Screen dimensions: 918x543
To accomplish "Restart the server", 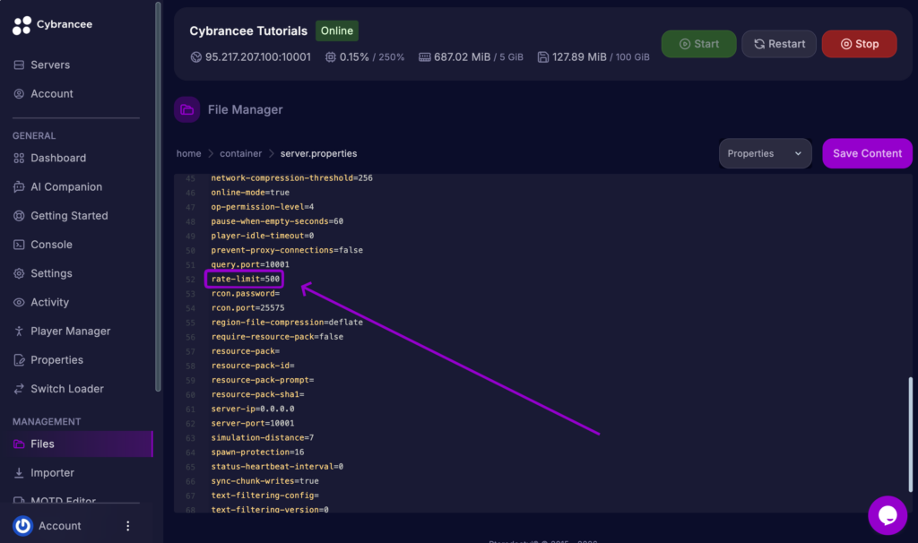I will 779,44.
